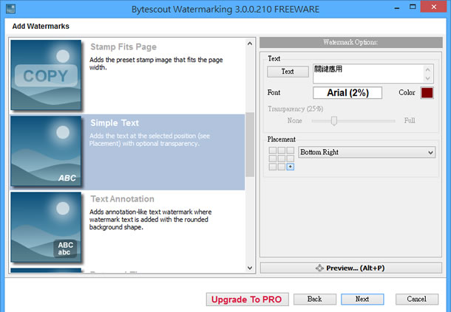Set placement to middle-right grid cell

290,159
